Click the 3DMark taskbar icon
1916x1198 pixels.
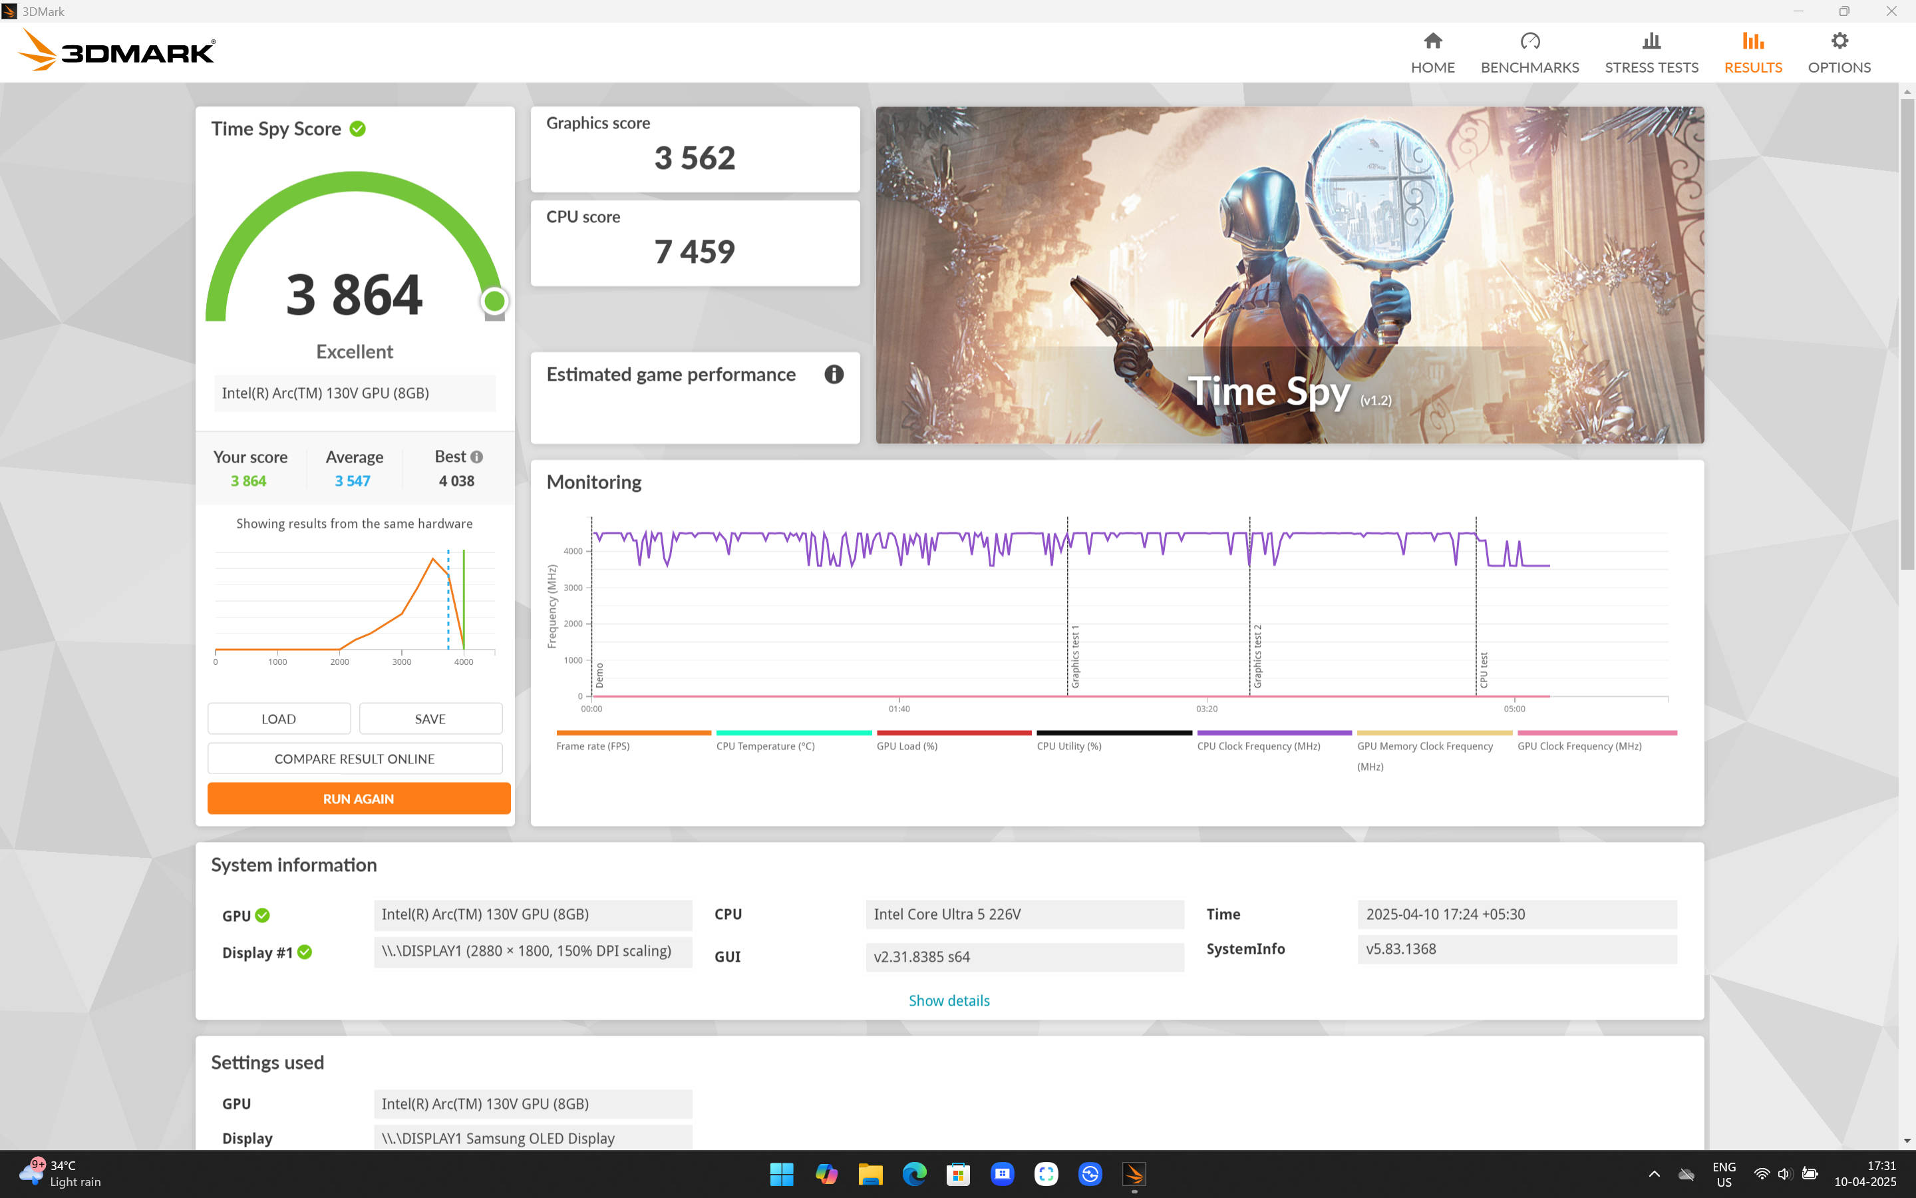(1134, 1173)
